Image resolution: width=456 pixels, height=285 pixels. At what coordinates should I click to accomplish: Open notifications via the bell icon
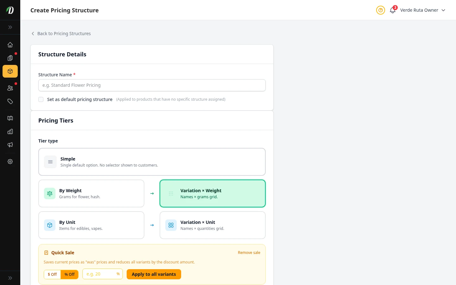click(x=392, y=10)
